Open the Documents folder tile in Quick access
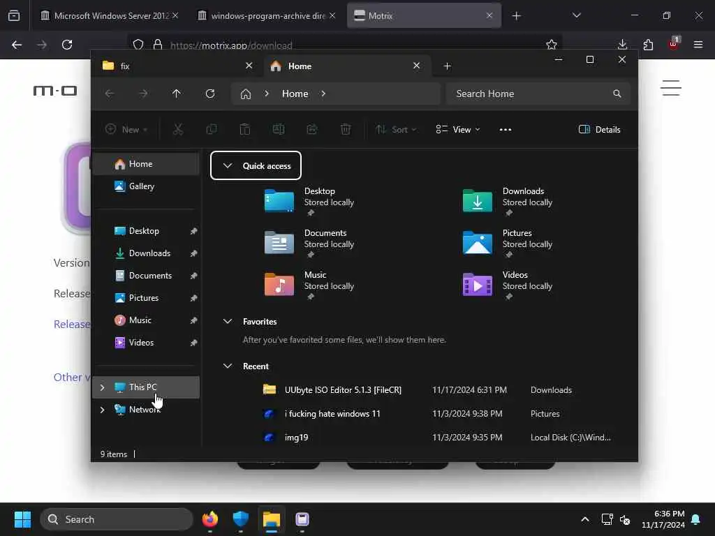715x536 pixels. tap(310, 242)
